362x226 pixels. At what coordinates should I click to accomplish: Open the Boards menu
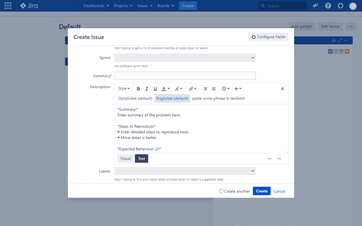tap(165, 6)
